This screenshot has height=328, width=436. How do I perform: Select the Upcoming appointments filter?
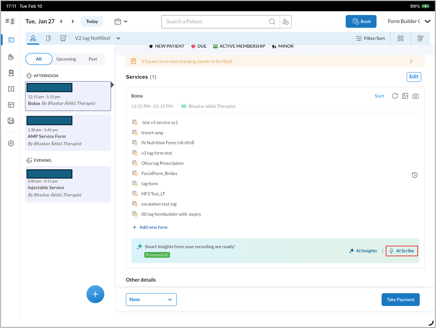pyautogui.click(x=66, y=59)
